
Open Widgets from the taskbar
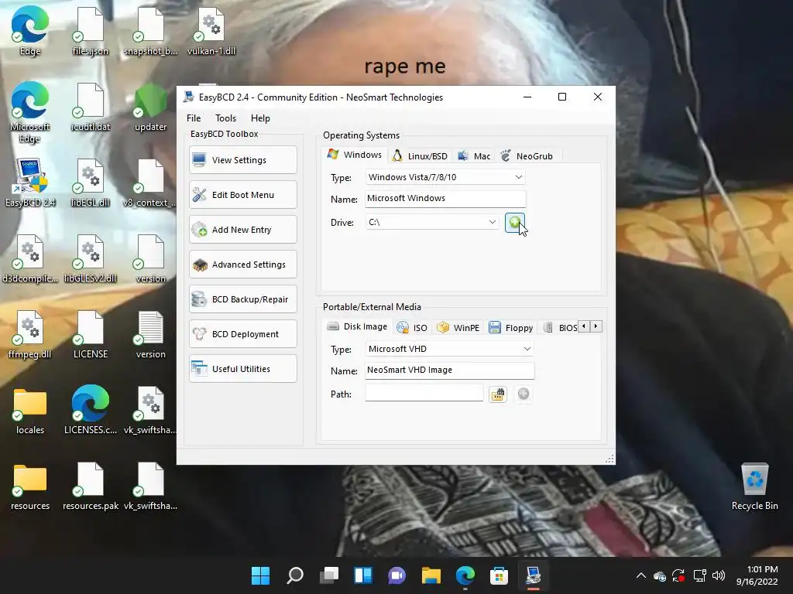pyautogui.click(x=363, y=575)
